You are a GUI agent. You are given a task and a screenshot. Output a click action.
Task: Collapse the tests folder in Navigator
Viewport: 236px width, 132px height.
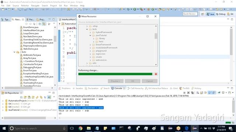tap(14, 52)
